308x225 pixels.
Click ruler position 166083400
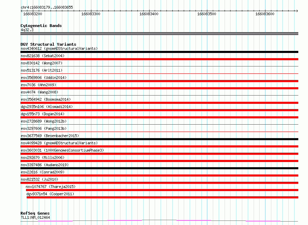(149, 14)
